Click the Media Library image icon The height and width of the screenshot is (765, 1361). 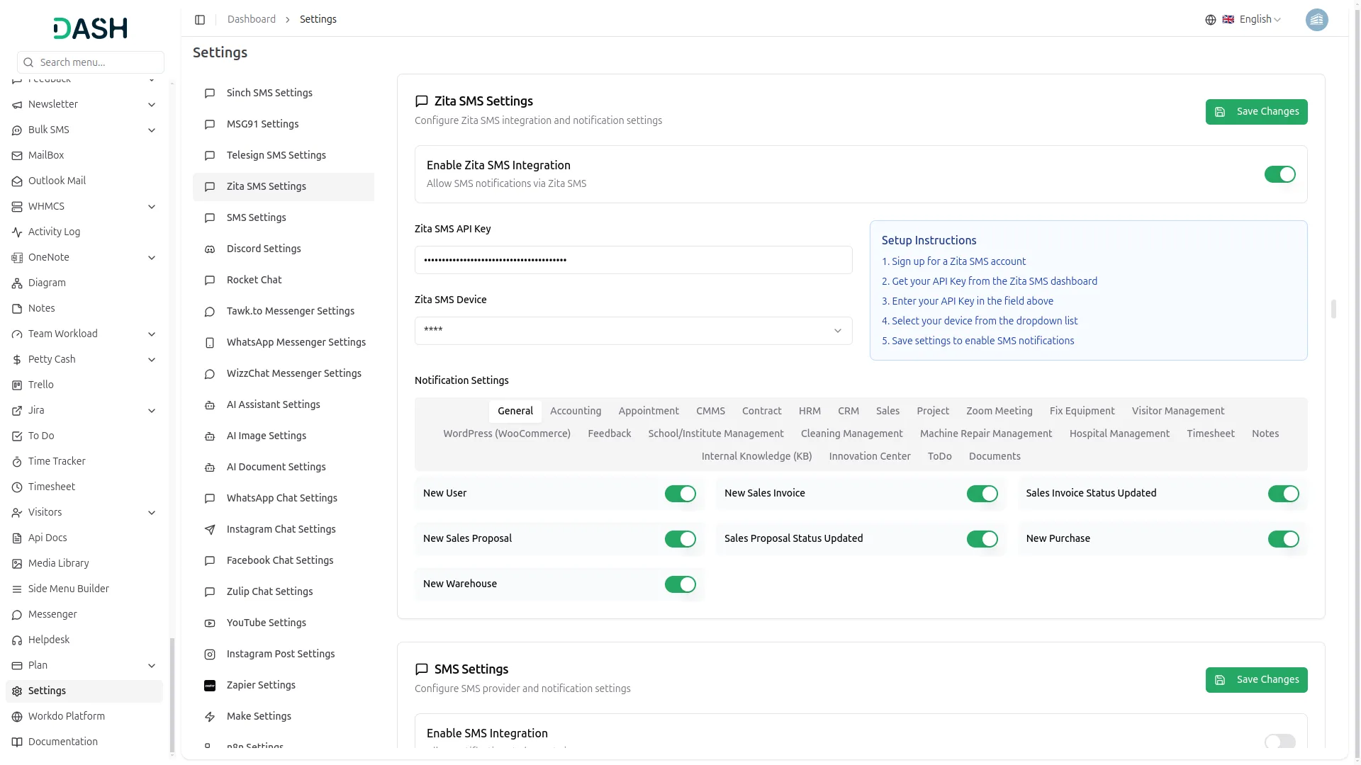17,564
